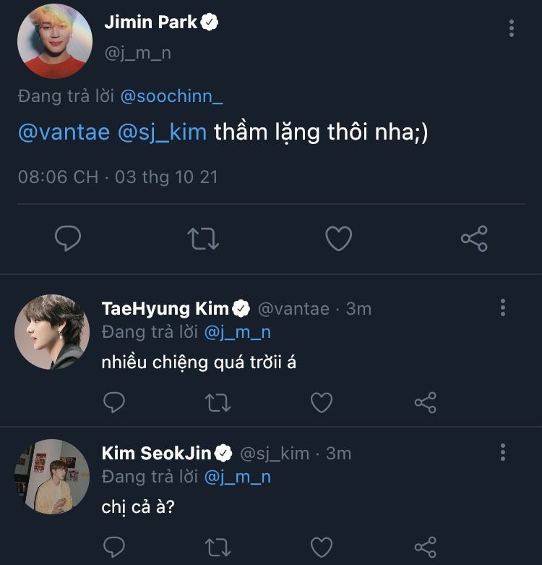Open TaeHyung Kim's avatar

click(51, 332)
